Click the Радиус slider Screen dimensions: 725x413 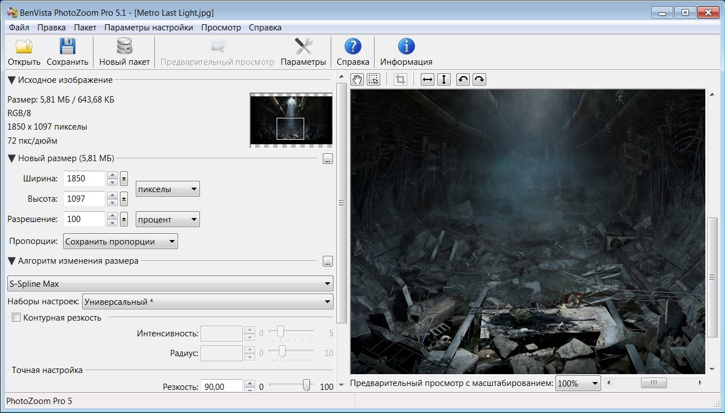point(291,353)
